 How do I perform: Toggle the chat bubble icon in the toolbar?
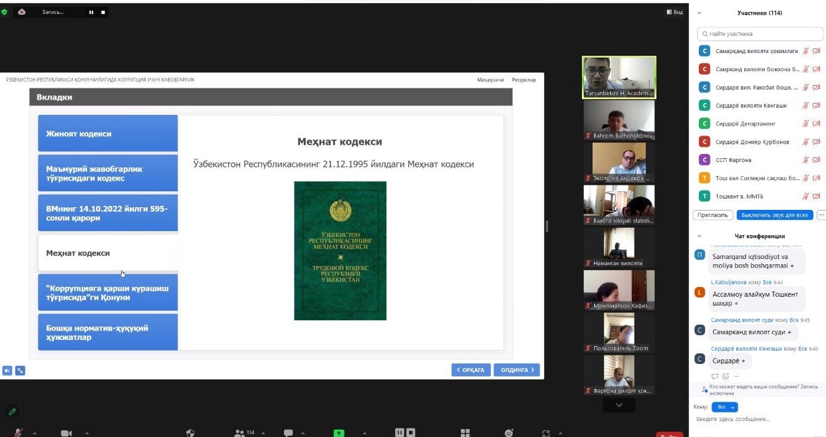pos(288,433)
